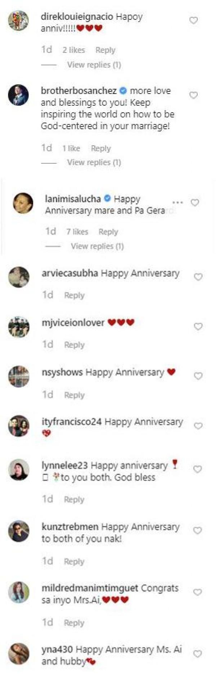Like nsyshows' comment via heart icon
This screenshot has height=676, width=216.
[x=198, y=376]
